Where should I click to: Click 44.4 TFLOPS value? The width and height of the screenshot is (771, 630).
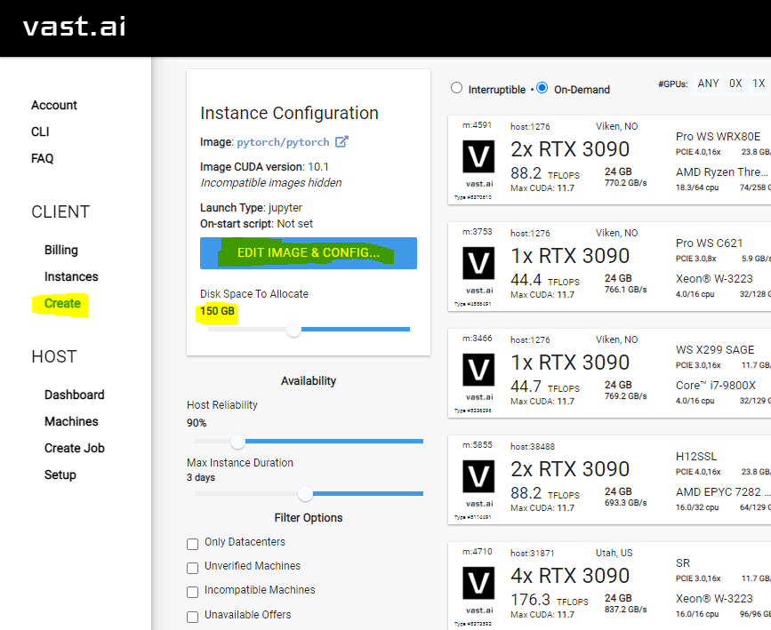point(545,280)
